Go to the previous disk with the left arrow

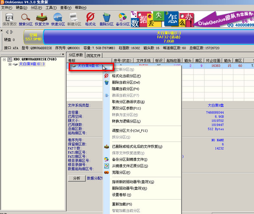[7, 32]
